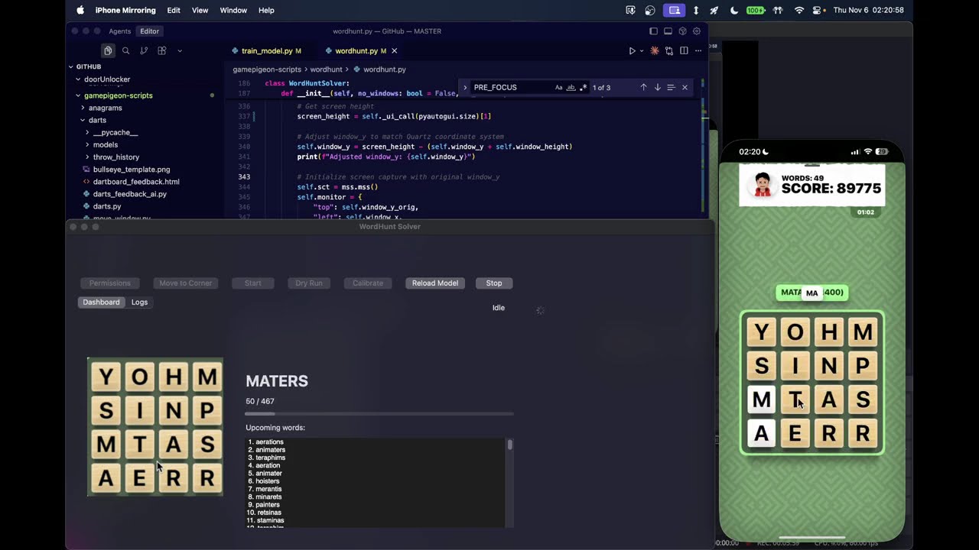
Task: Open the Search view in the editor sidebar
Action: coord(126,50)
